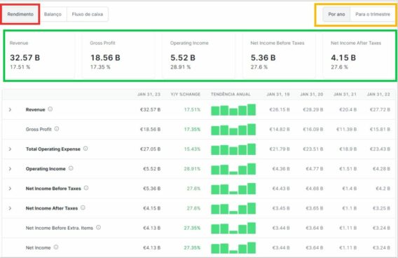Click the Gross Profit row label

tap(39, 130)
